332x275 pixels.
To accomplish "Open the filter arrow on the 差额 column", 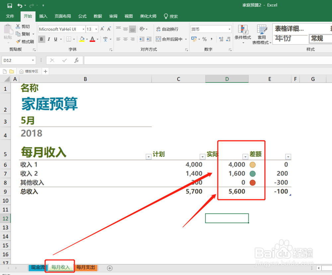I will (x=288, y=156).
